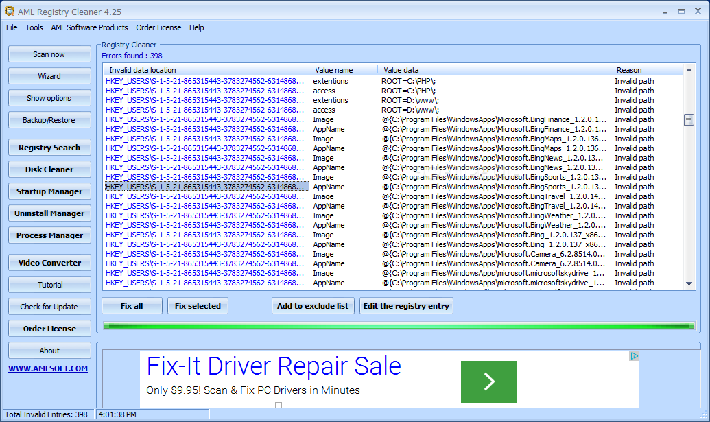The height and width of the screenshot is (422, 710).
Task: Click the Show options button
Action: [49, 98]
